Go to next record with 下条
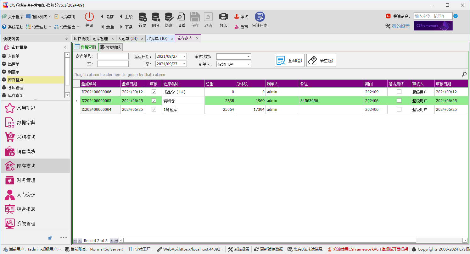Viewport: 470px width, 254px height. (x=126, y=27)
